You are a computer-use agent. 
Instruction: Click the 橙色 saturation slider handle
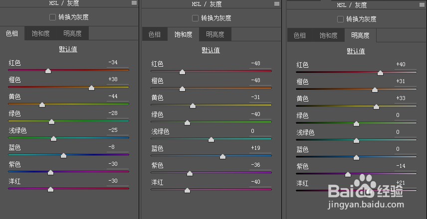tap(182, 89)
